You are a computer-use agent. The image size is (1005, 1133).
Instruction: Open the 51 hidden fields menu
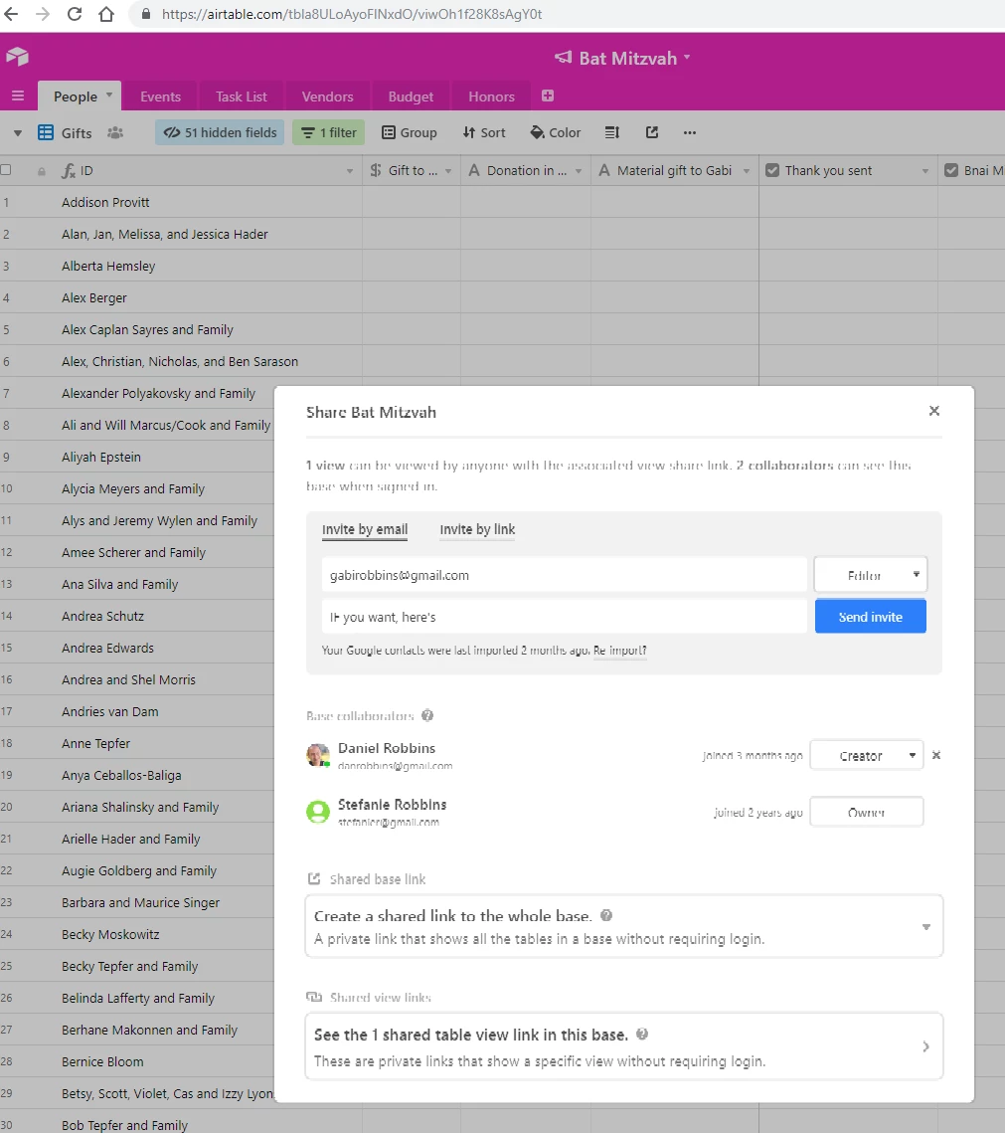(x=220, y=132)
